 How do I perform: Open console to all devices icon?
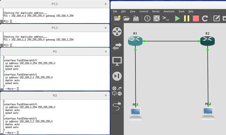(x=166, y=18)
